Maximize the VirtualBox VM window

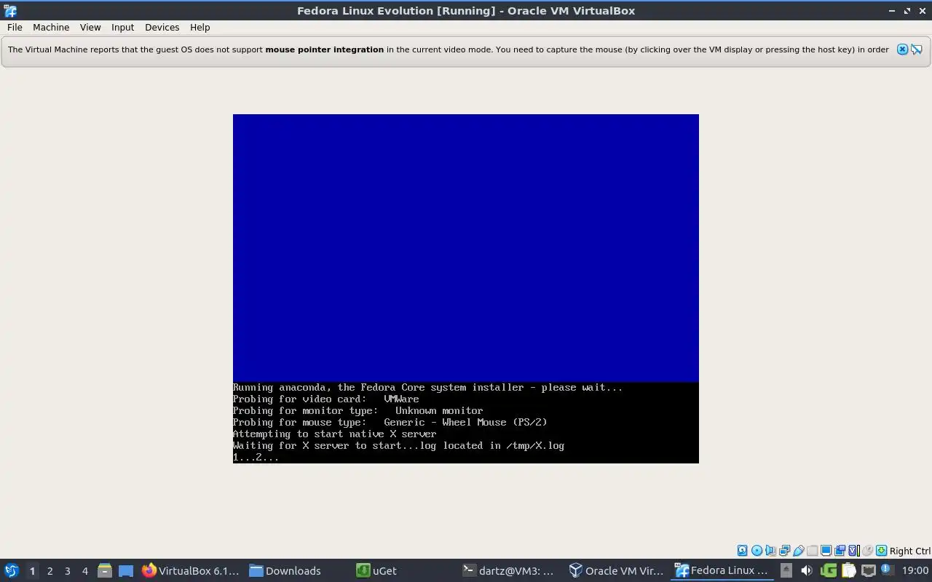tap(907, 11)
